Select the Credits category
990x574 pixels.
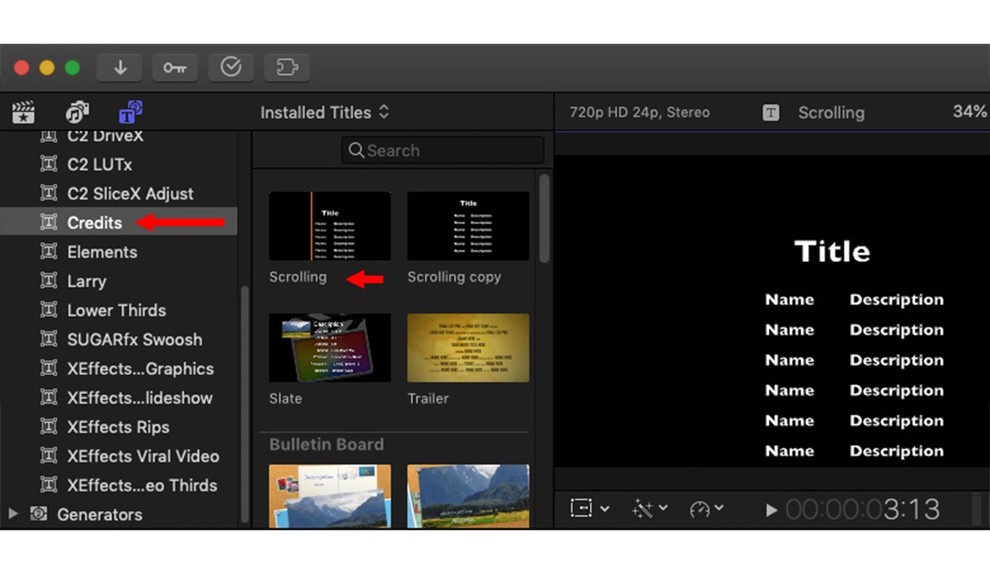click(94, 223)
